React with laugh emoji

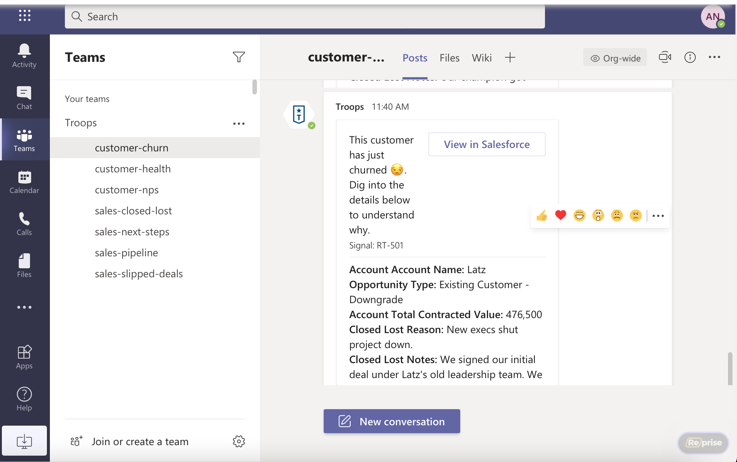(579, 216)
